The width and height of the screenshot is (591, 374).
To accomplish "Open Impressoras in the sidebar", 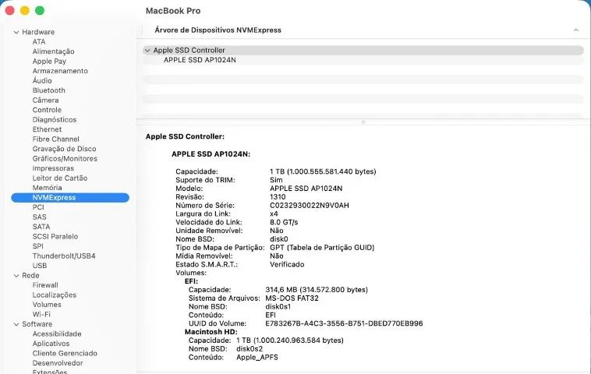I will [x=53, y=168].
